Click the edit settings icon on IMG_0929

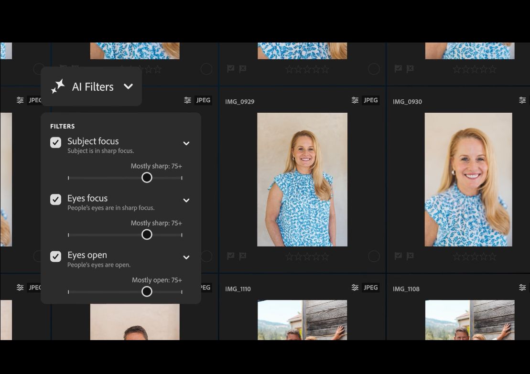tap(355, 100)
